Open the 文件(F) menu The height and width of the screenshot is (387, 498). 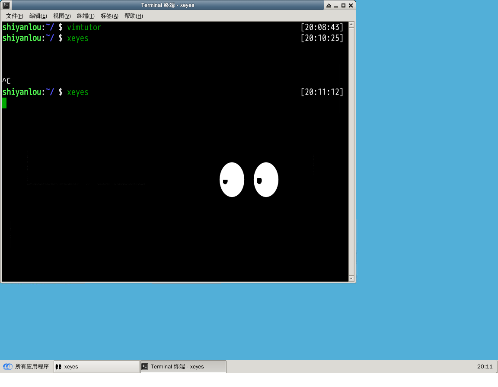[15, 16]
